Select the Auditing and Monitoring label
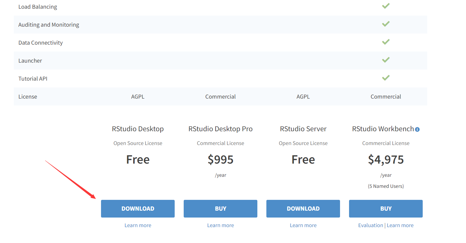This screenshot has height=243, width=466. coord(49,25)
